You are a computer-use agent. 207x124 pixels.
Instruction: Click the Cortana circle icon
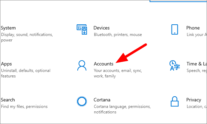pos(82,101)
